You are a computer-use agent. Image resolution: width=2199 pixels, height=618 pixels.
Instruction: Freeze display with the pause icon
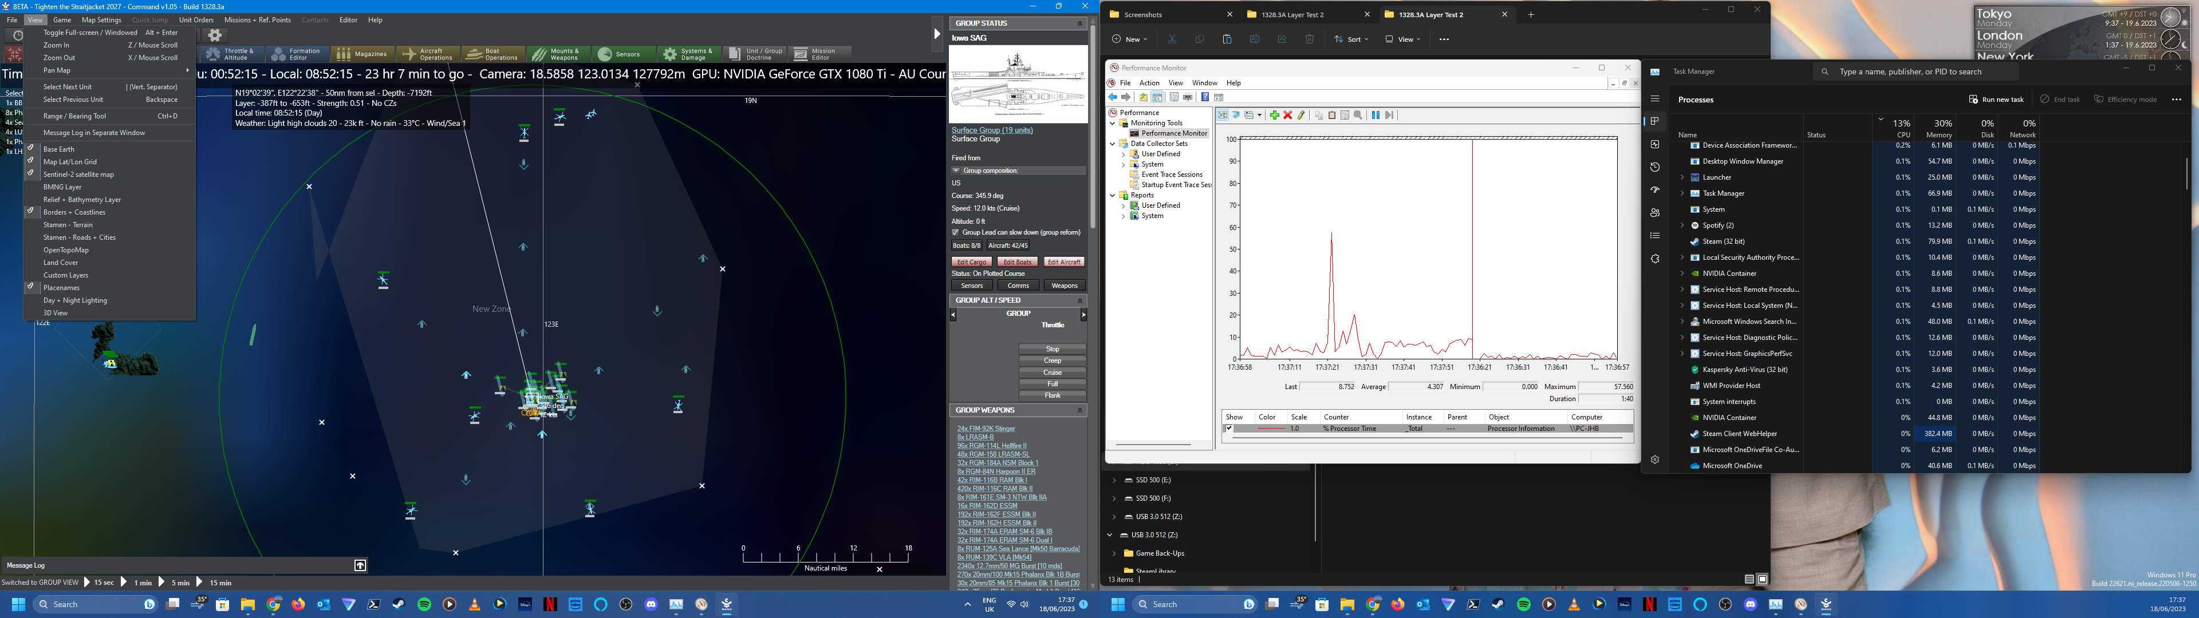1375,115
